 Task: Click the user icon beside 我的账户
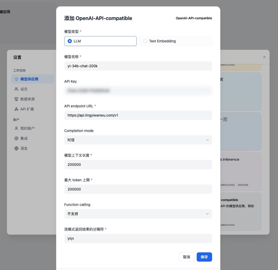(x=16, y=128)
